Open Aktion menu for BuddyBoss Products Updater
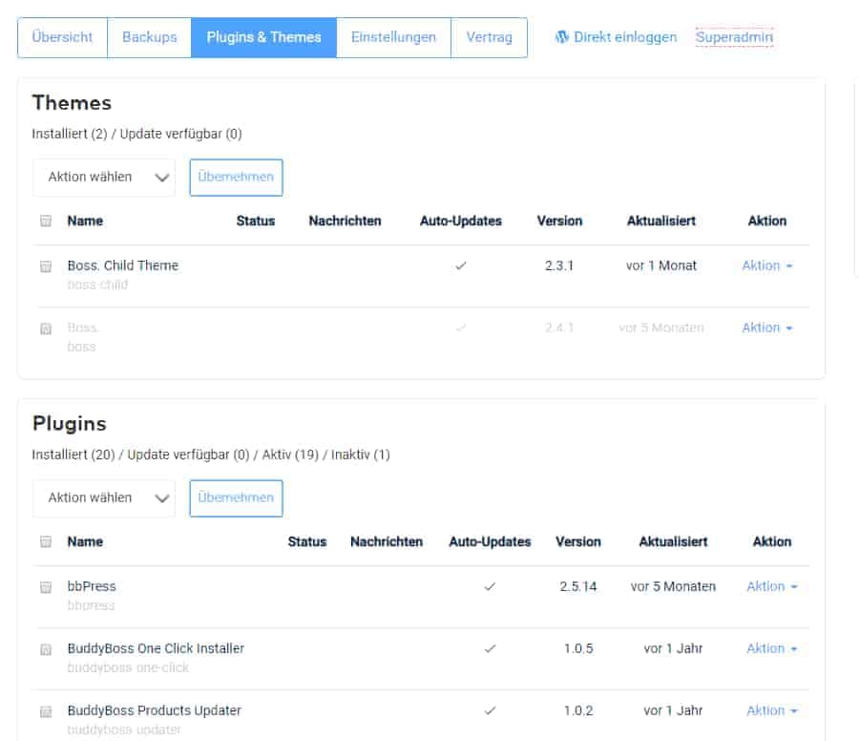This screenshot has width=859, height=741. tap(771, 711)
